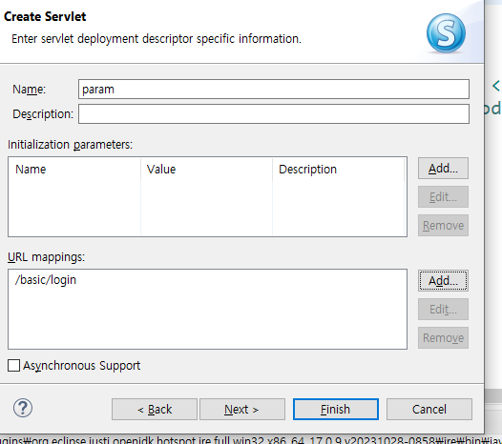The image size is (502, 444).
Task: Open the help question mark icon
Action: (23, 408)
